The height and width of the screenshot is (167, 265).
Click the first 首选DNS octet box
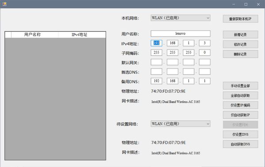(156, 72)
